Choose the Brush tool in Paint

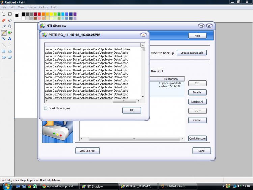click(x=10, y=33)
